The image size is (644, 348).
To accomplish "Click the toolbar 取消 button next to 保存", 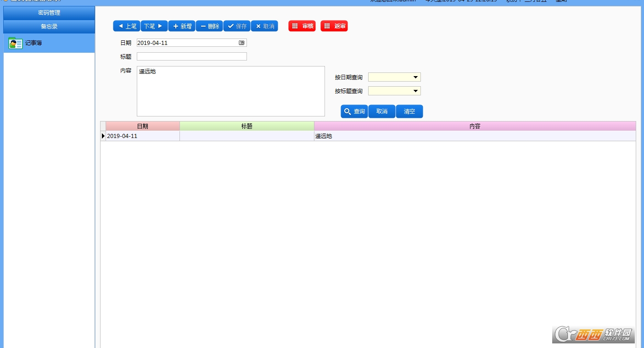I will [x=264, y=26].
